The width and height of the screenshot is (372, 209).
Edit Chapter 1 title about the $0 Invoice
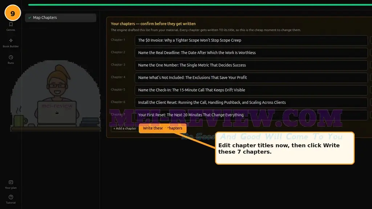[251, 40]
